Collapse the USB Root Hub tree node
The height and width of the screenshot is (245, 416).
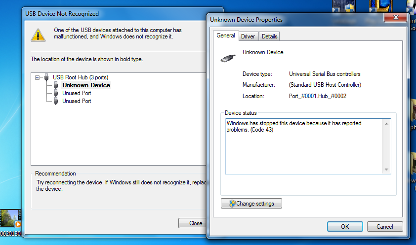(x=38, y=77)
